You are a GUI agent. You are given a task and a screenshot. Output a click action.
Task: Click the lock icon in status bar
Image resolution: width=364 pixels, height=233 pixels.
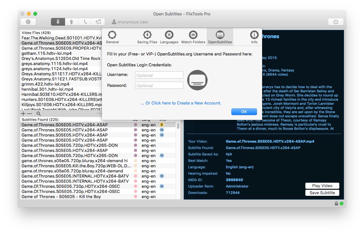pyautogui.click(x=336, y=204)
